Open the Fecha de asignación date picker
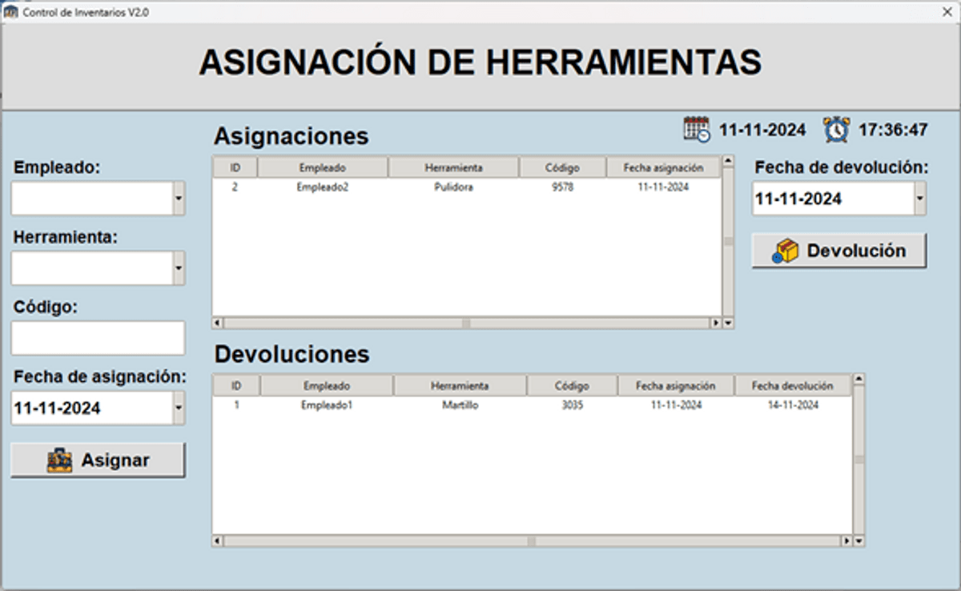The width and height of the screenshot is (961, 591). 179,408
